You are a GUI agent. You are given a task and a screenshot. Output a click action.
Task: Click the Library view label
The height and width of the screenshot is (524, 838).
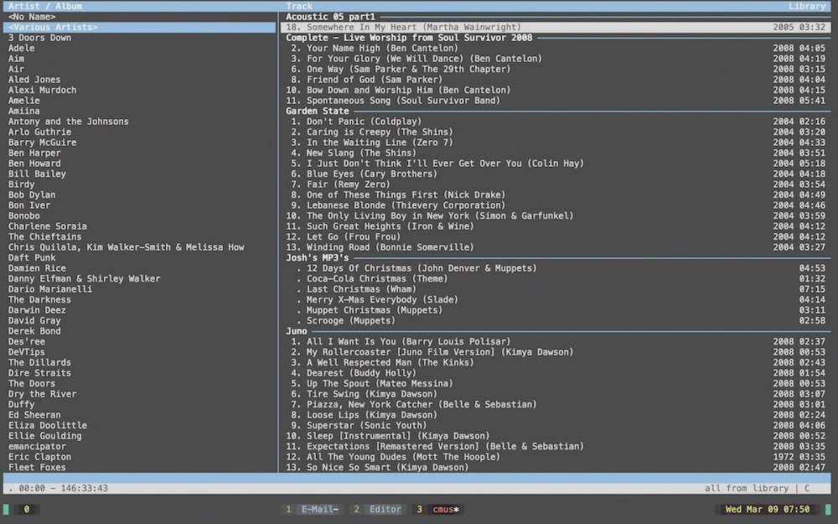[807, 7]
